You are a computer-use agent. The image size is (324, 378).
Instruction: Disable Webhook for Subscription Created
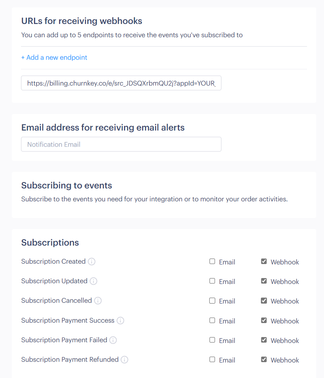264,261
